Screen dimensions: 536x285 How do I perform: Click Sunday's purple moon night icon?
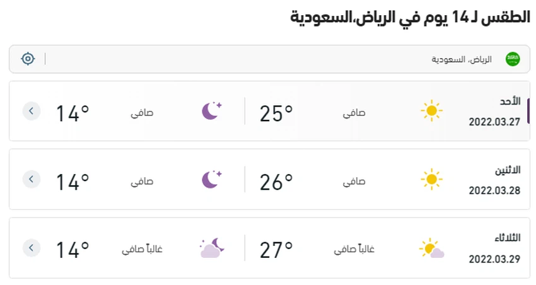pos(212,111)
